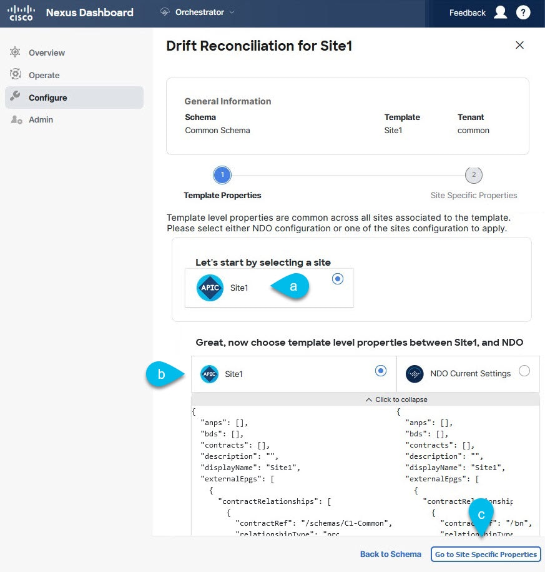Click the NDO Current Settings icon
545x572 pixels.
coord(415,374)
